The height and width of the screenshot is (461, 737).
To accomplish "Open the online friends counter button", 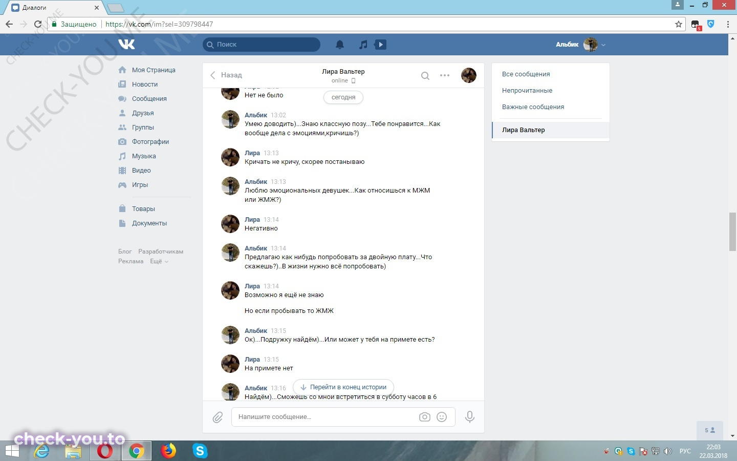I will (710, 430).
